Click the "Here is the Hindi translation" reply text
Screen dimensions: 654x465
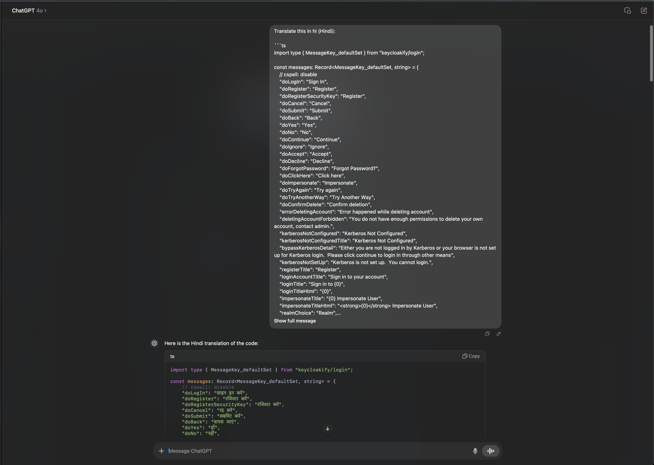(211, 343)
